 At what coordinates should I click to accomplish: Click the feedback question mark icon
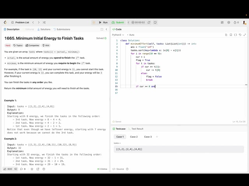[44, 169]
